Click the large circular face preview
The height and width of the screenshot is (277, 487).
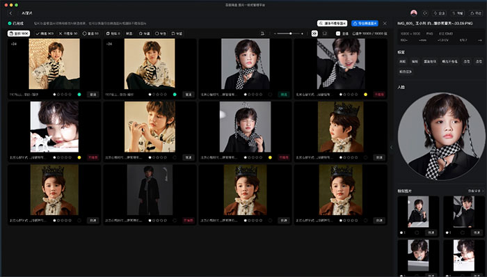pyautogui.click(x=441, y=136)
